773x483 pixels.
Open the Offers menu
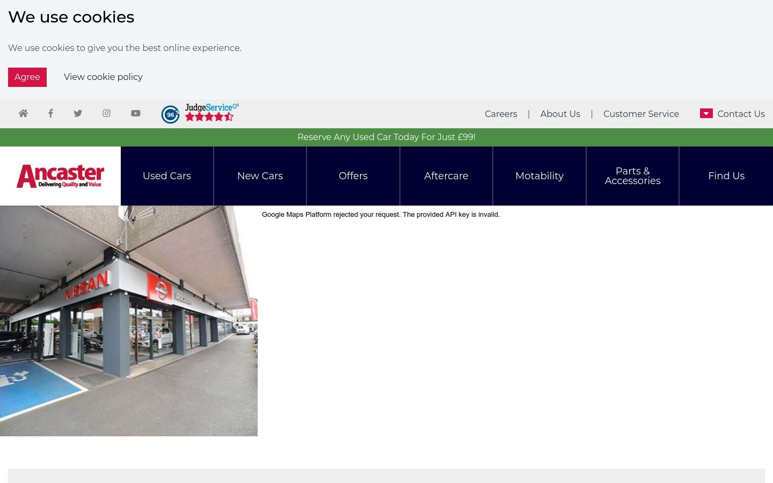(353, 176)
